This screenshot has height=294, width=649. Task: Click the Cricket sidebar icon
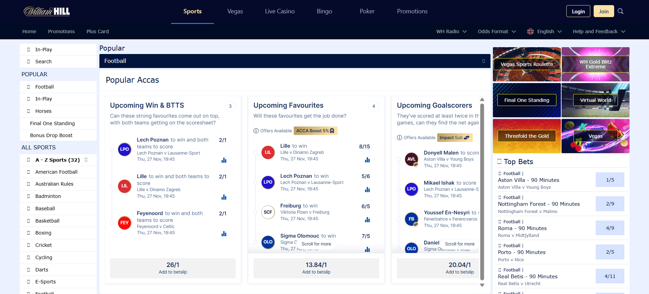(x=29, y=245)
